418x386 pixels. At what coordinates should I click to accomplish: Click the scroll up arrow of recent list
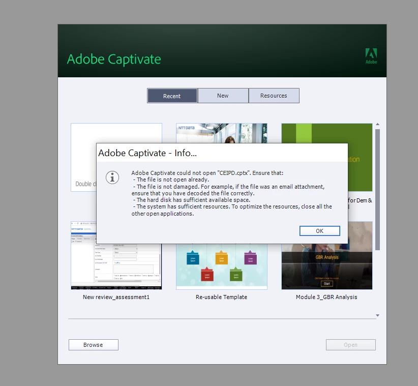[377, 124]
